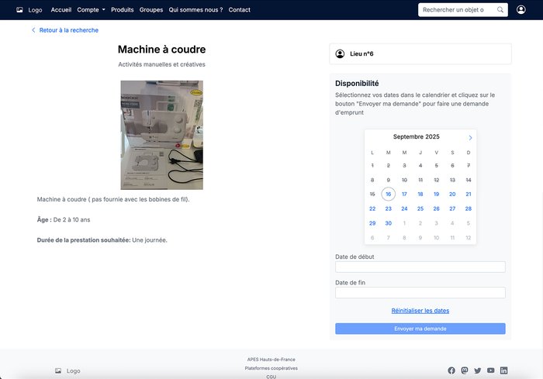This screenshot has height=379, width=543.
Task: Open the Twitter icon in the footer
Action: [478, 370]
